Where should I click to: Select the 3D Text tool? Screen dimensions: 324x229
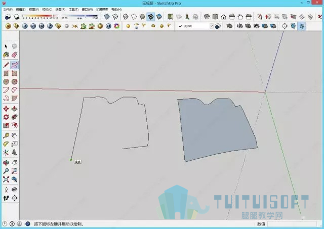(x=14, y=153)
